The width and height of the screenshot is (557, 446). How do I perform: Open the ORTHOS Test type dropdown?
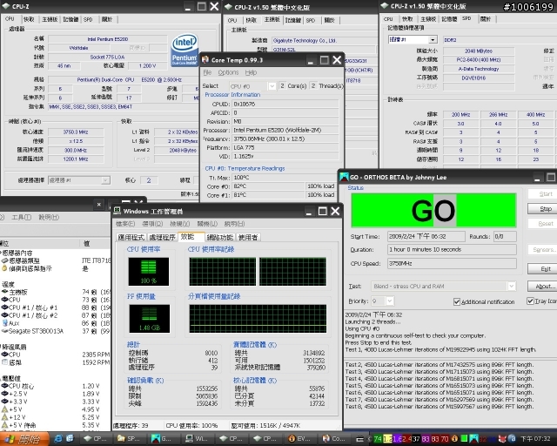(x=511, y=286)
